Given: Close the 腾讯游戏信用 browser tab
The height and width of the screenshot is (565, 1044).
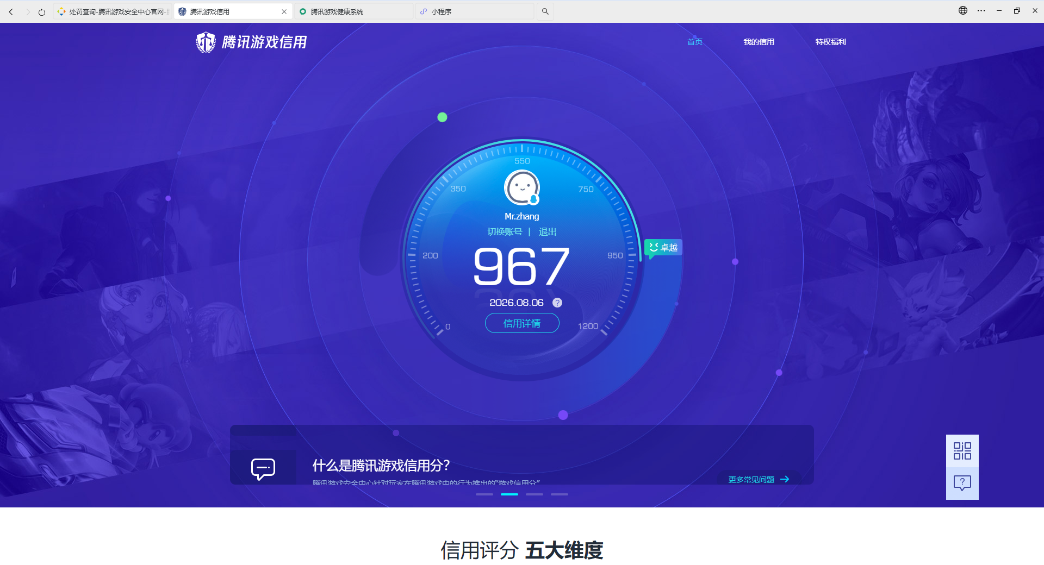Looking at the screenshot, I should 284,11.
